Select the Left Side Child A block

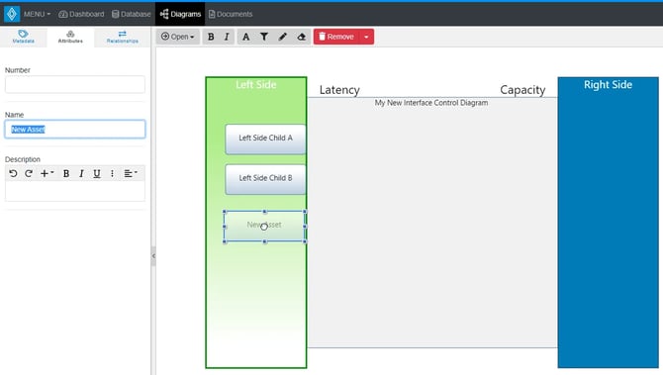(x=265, y=140)
